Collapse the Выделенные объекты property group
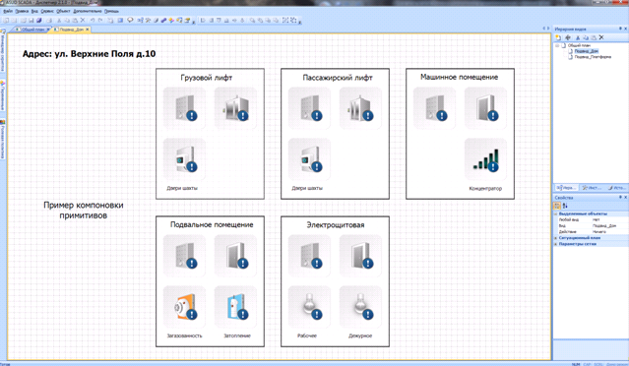629x366 pixels. [556, 214]
